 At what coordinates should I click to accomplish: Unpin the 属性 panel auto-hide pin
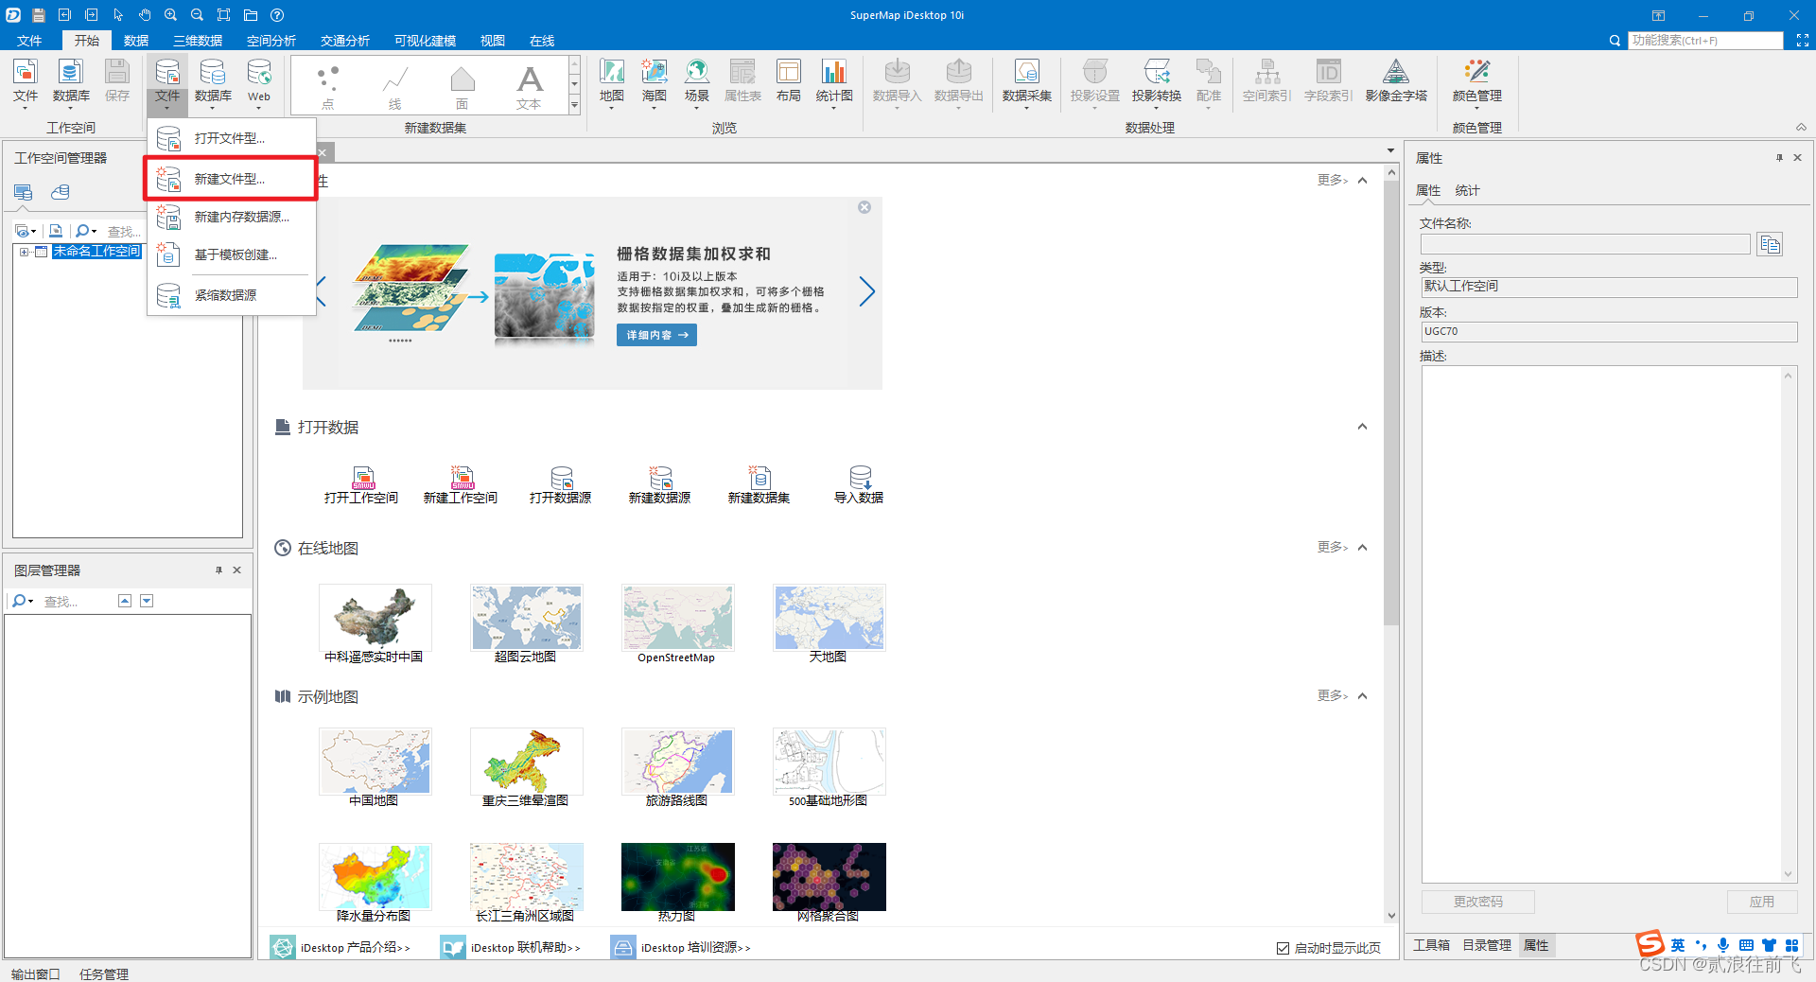point(1777,157)
